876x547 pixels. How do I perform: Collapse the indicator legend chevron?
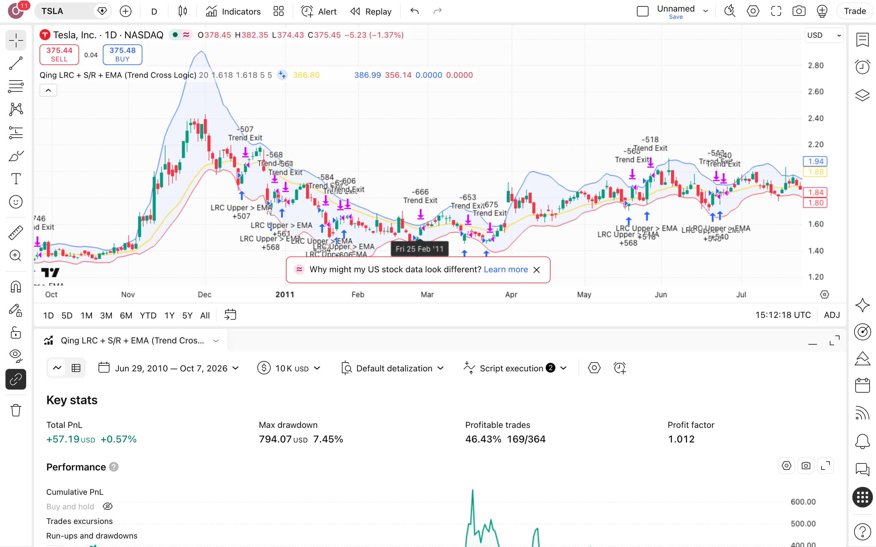click(x=48, y=90)
